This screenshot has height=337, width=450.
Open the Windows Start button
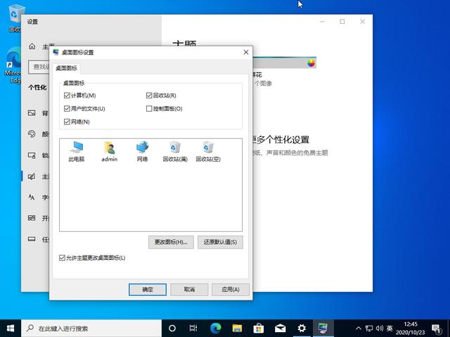point(11,329)
